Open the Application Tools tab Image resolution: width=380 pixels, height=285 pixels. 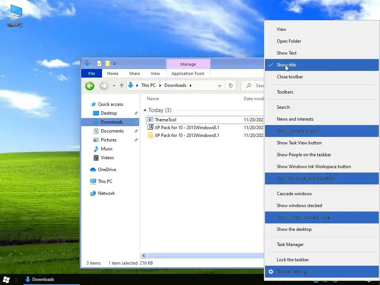click(188, 73)
